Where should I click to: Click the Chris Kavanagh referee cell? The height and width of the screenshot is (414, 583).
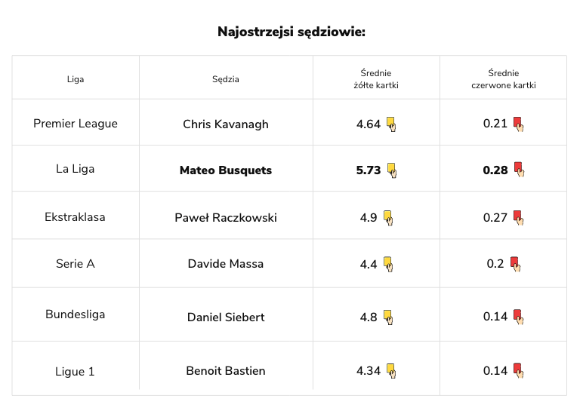click(226, 124)
